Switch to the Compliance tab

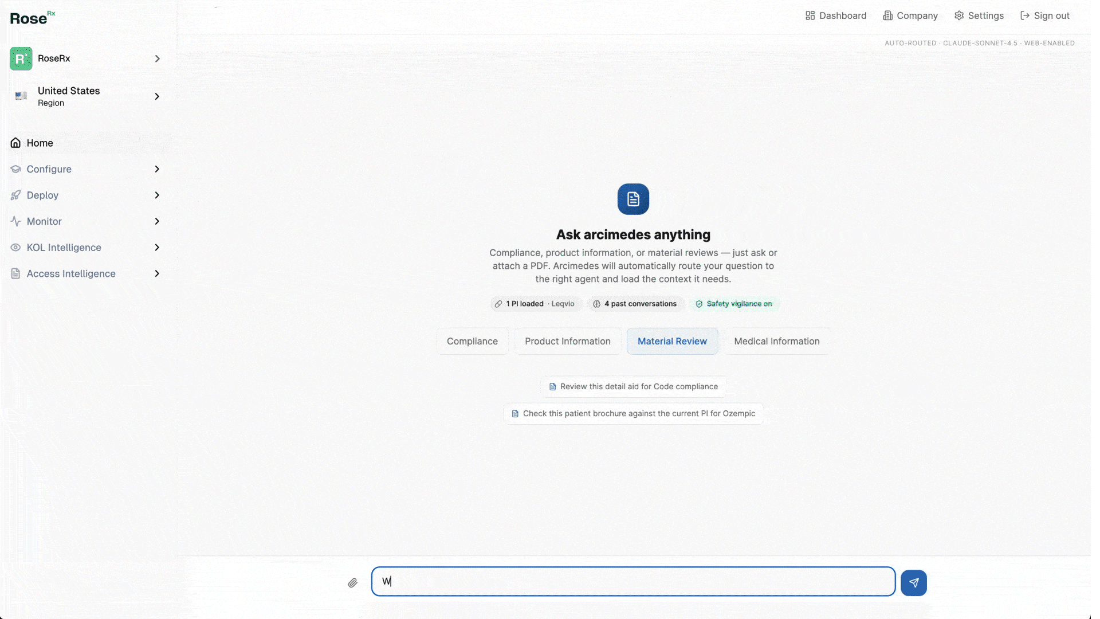pos(472,341)
